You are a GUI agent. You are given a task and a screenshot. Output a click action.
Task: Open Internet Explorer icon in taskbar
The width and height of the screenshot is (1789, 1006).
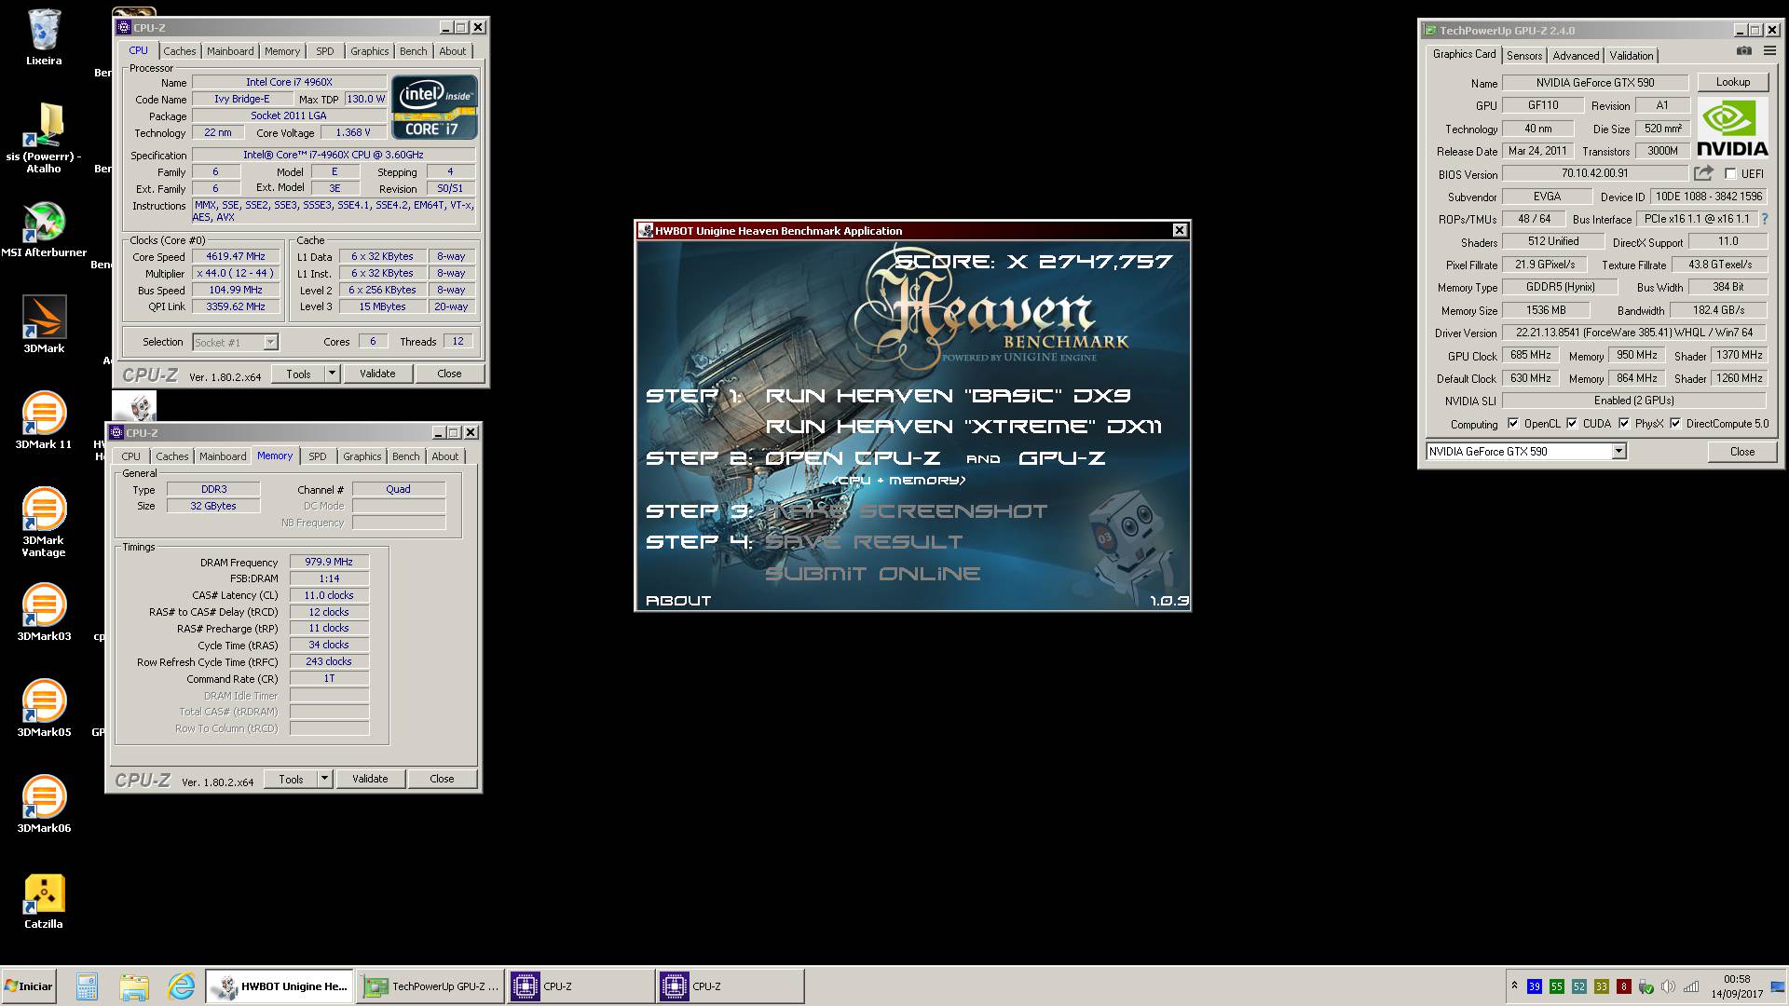182,986
